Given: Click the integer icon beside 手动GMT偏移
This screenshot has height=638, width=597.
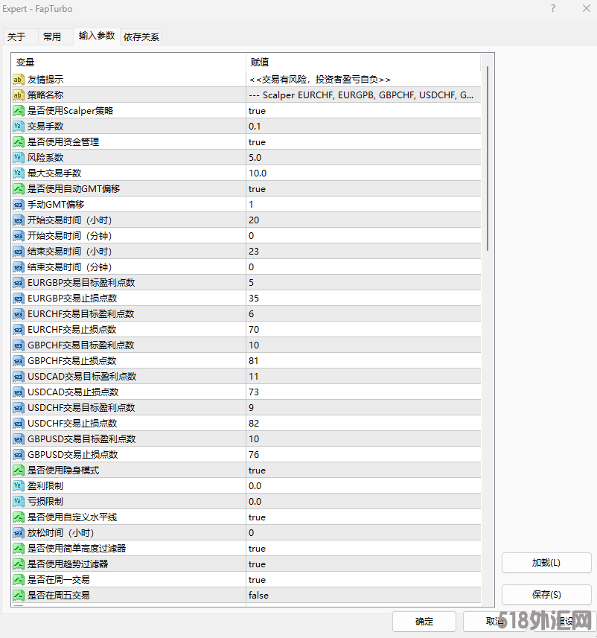Looking at the screenshot, I should point(19,205).
